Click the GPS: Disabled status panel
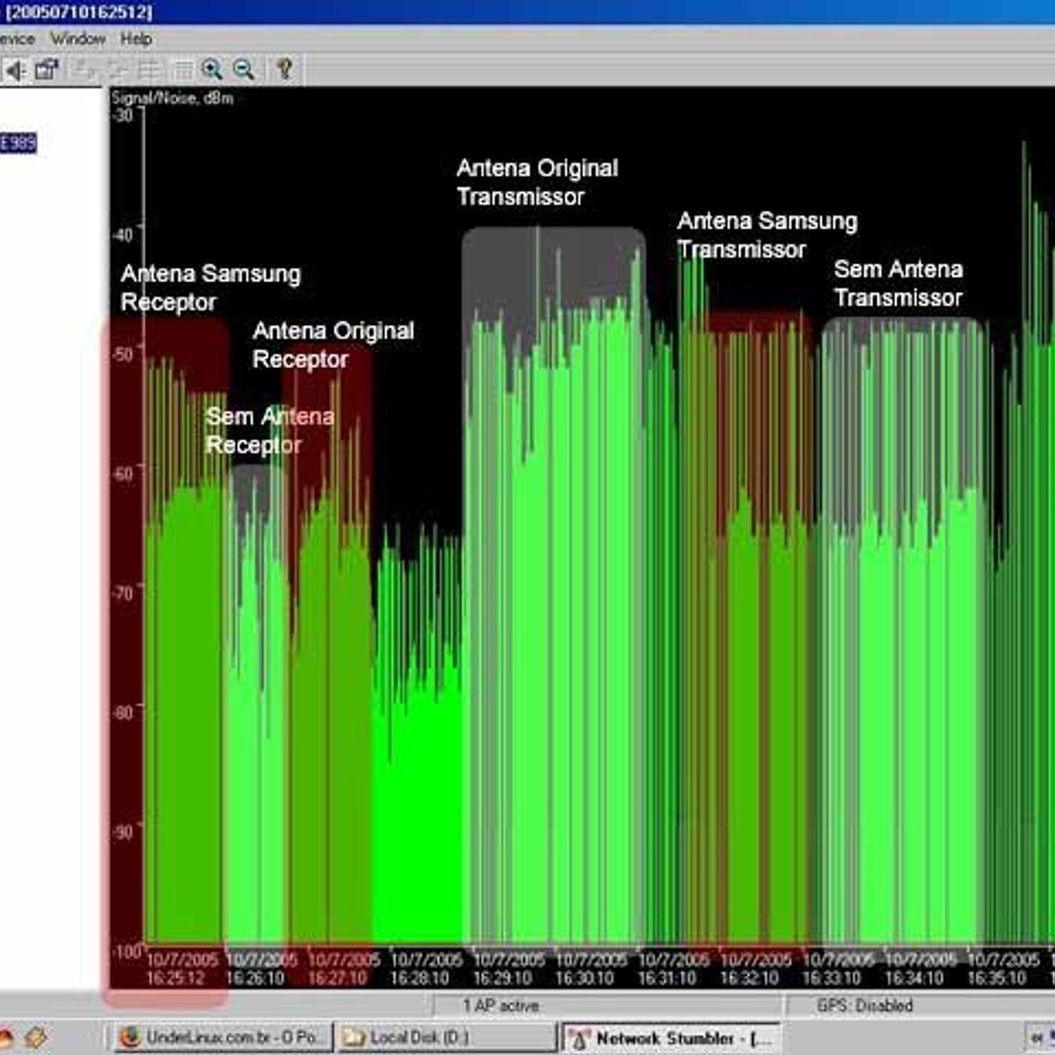This screenshot has width=1055, height=1055. coord(864,1006)
